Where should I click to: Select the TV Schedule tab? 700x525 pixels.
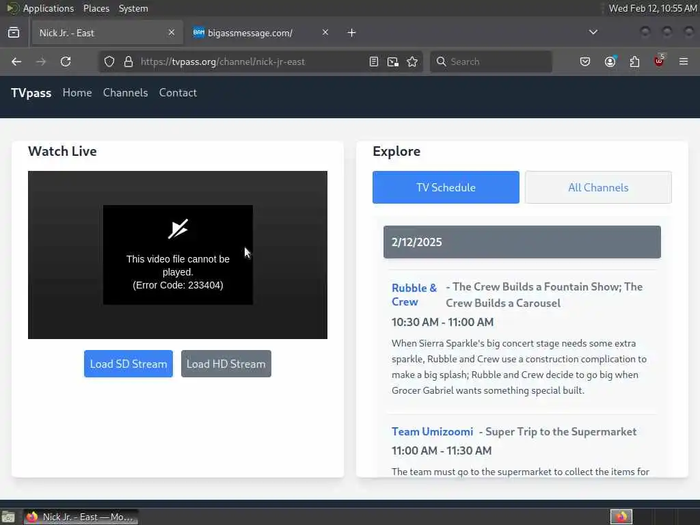(x=446, y=187)
